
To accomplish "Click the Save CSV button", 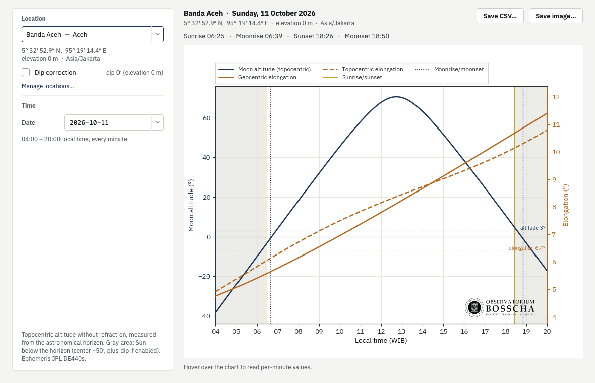I will [x=500, y=16].
